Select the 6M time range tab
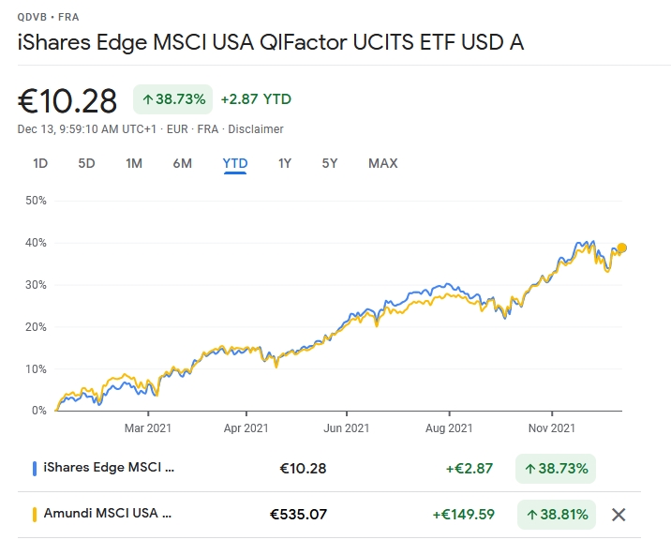This screenshot has height=540, width=671. tap(183, 163)
